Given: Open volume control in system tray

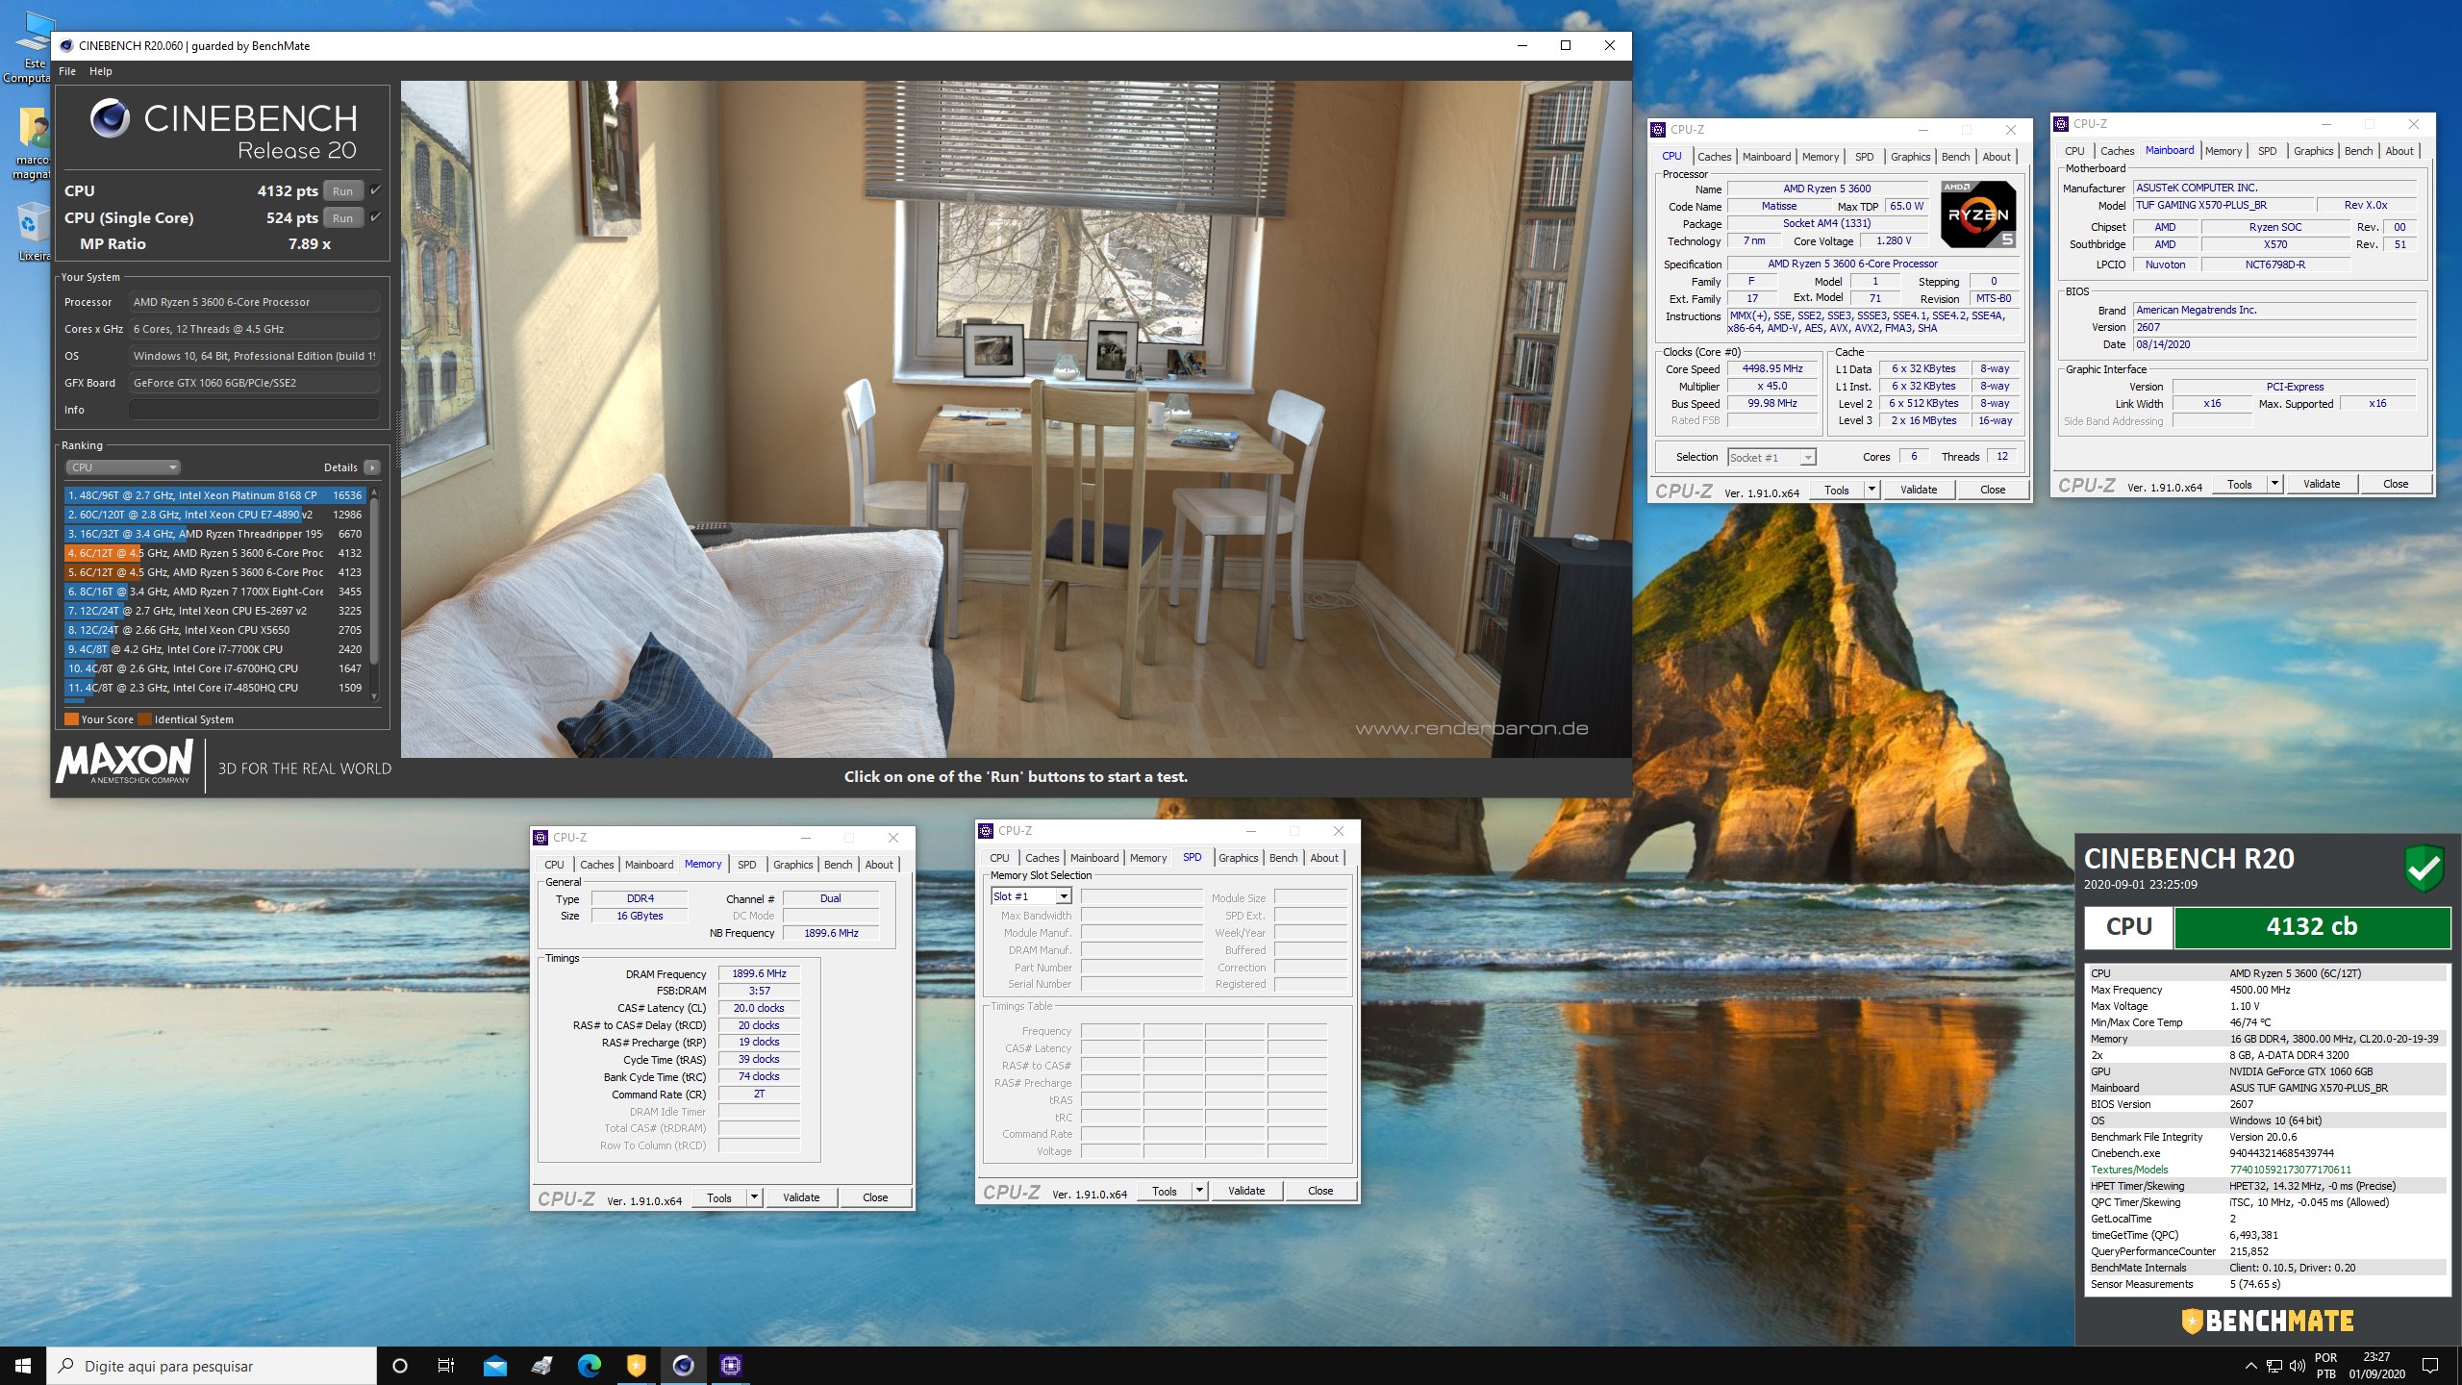Looking at the screenshot, I should coord(2298,1366).
